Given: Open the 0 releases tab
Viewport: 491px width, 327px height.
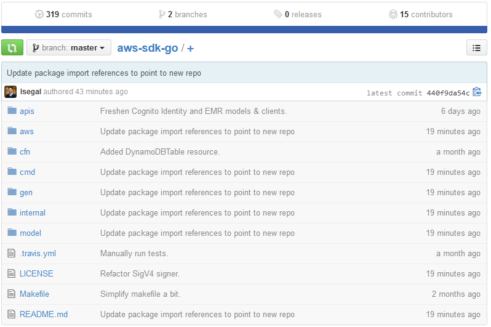Looking at the screenshot, I should point(297,14).
